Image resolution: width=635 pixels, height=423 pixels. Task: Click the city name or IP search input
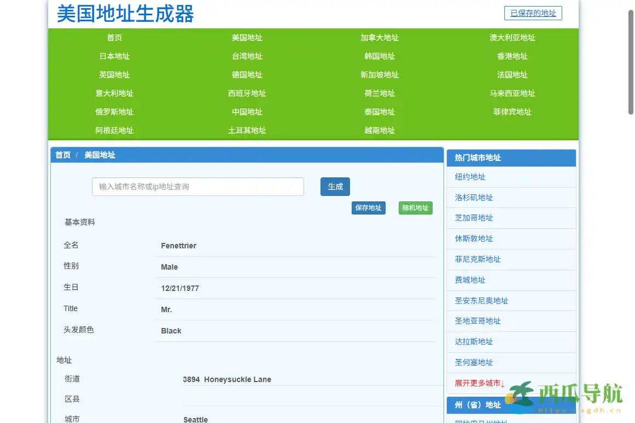pos(197,186)
